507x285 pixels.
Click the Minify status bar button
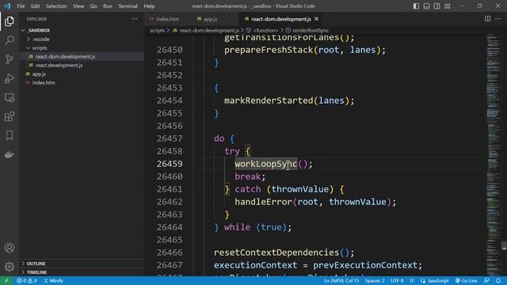(x=53, y=281)
